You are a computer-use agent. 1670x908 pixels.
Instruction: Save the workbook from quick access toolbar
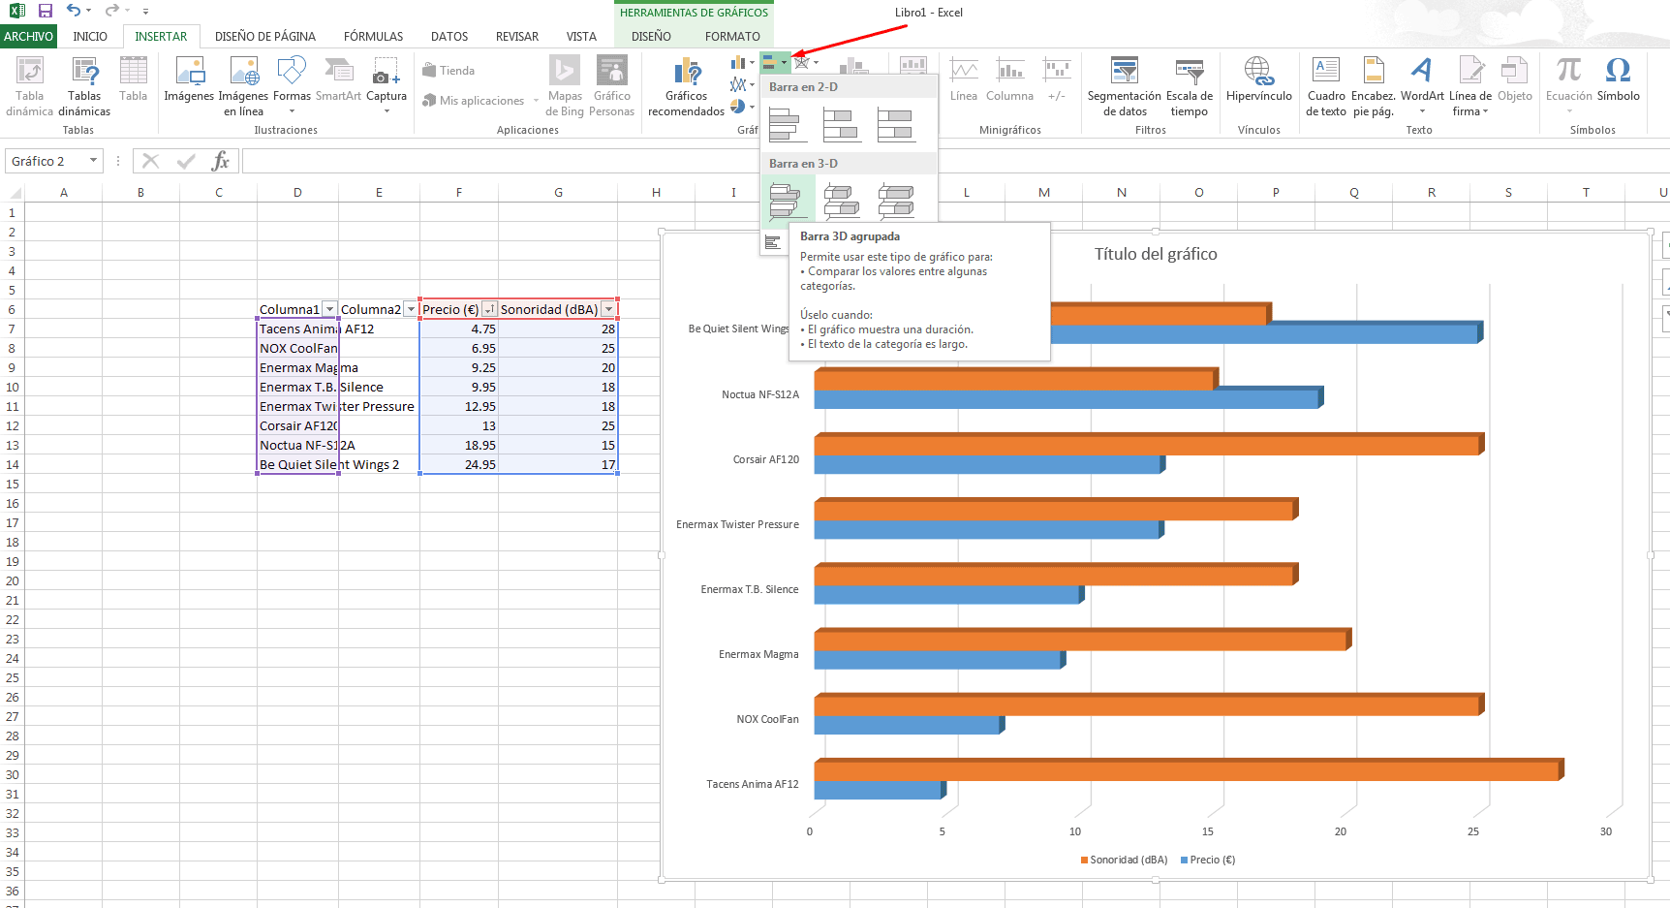click(45, 11)
